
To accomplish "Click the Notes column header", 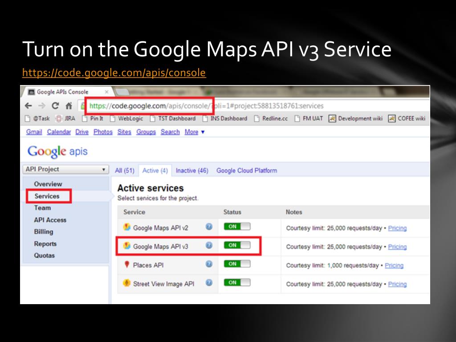I will pyautogui.click(x=294, y=212).
